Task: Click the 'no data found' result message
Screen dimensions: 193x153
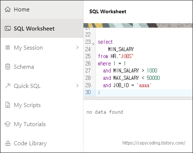Action: click(105, 112)
